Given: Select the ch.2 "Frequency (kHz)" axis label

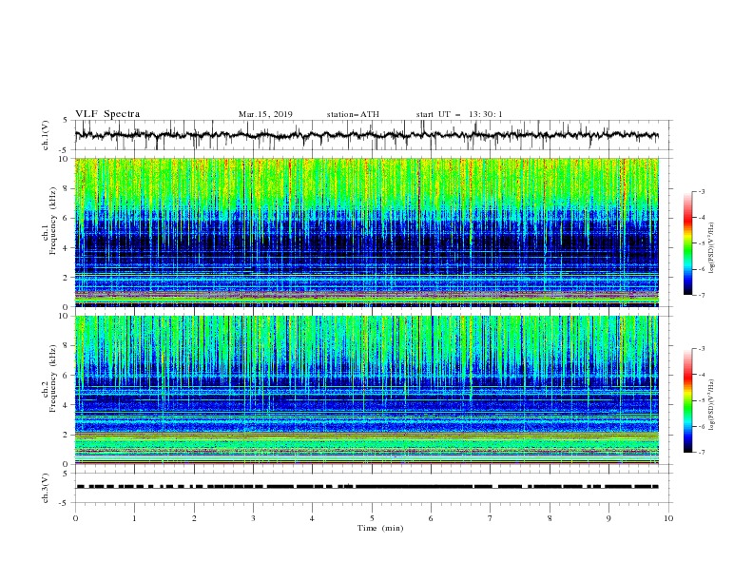Looking at the screenshot, I should 53,378.
